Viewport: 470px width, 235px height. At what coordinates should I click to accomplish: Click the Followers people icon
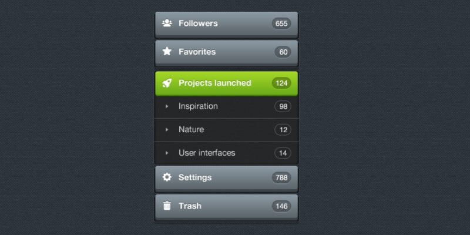(x=167, y=23)
